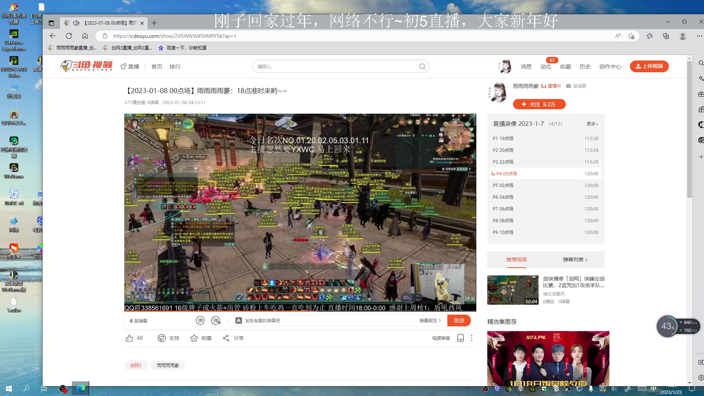
Task: Open 动态 feed with 67 badge
Action: click(x=546, y=66)
